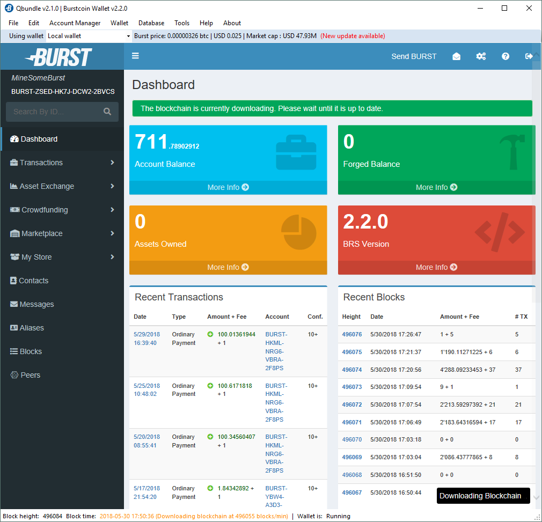Open Peers in the sidebar
542x522 pixels.
click(62, 375)
